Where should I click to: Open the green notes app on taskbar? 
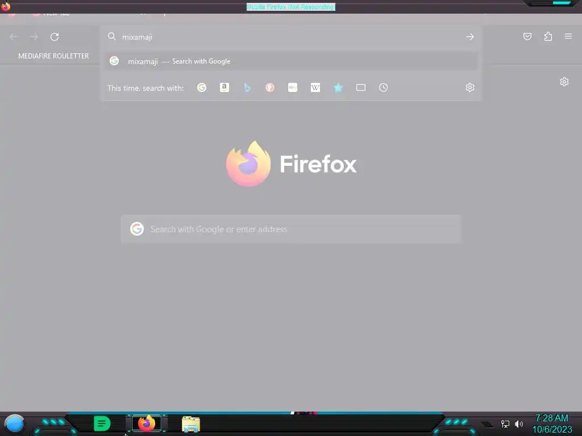[102, 424]
